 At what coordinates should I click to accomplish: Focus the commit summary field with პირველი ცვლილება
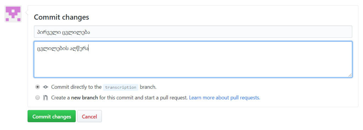[x=193, y=32]
